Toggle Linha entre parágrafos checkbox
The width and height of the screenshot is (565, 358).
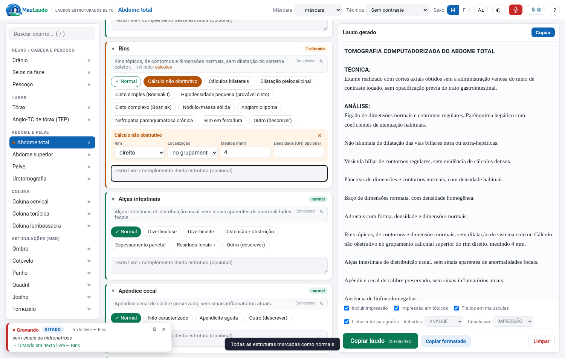(x=347, y=322)
